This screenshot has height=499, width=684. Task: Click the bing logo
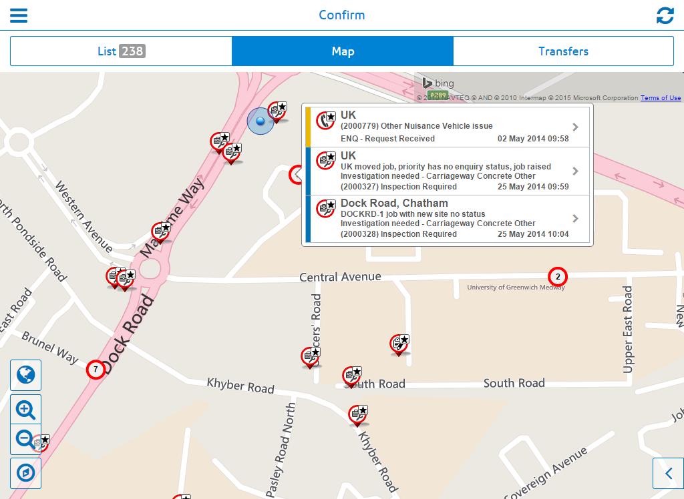click(438, 83)
